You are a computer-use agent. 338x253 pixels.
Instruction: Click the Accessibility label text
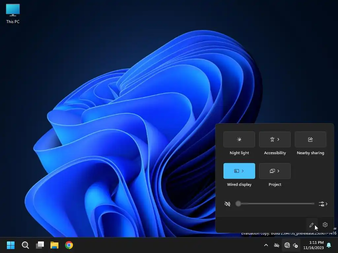point(275,153)
